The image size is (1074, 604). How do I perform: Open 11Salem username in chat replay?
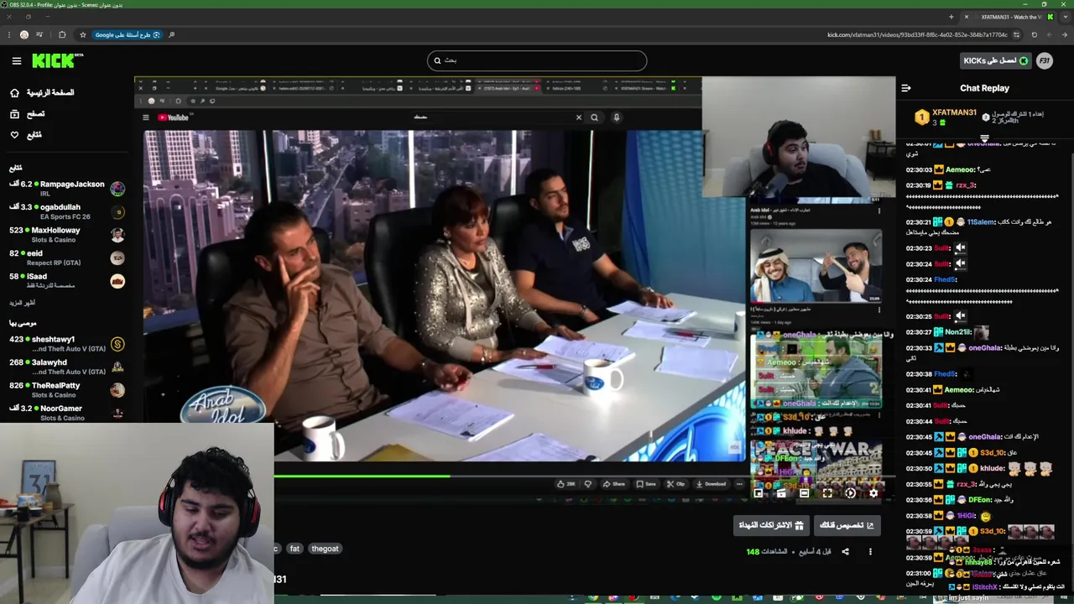tap(981, 222)
